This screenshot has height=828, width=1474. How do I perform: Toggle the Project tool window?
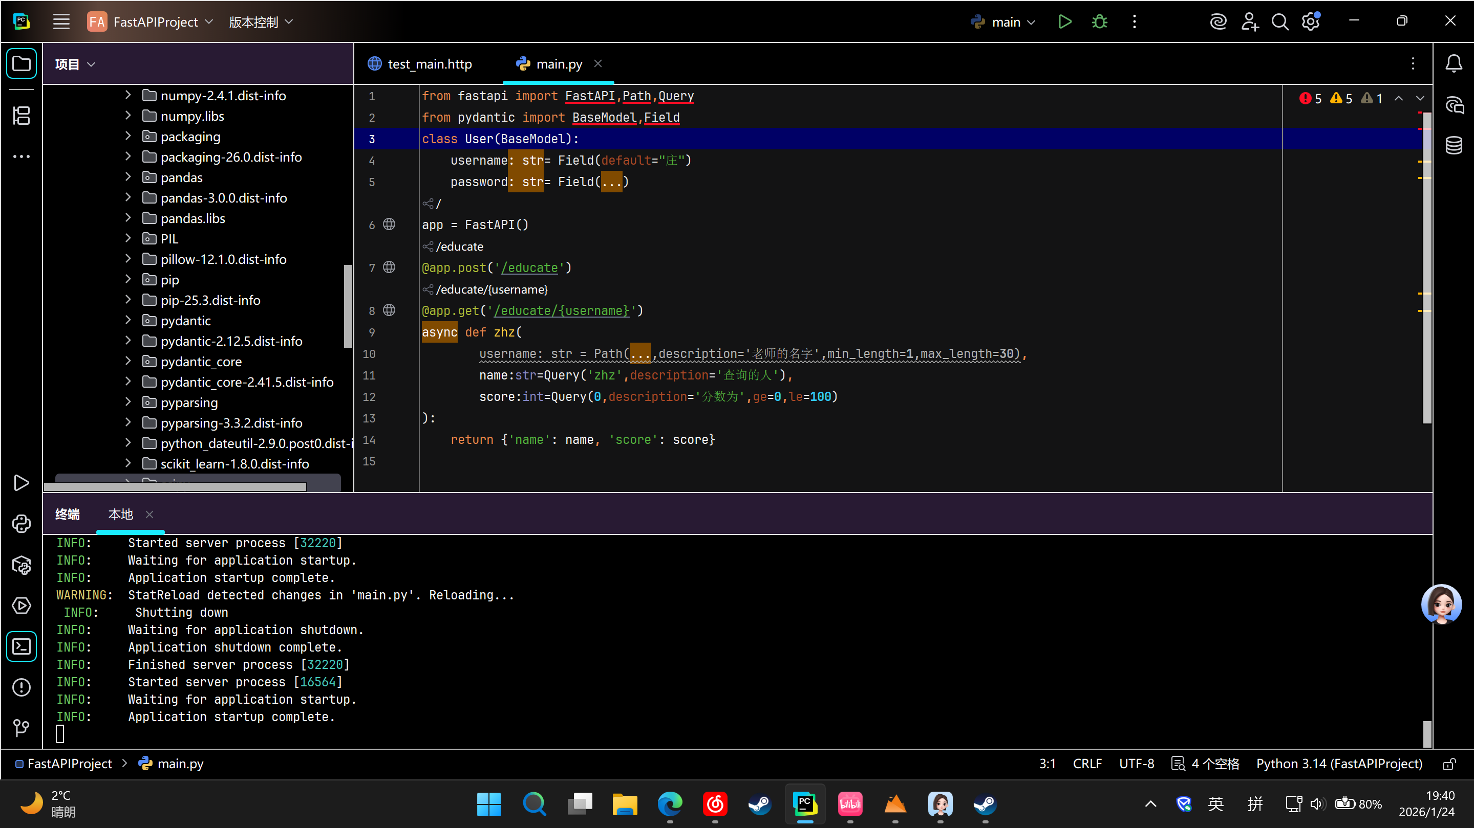21,63
